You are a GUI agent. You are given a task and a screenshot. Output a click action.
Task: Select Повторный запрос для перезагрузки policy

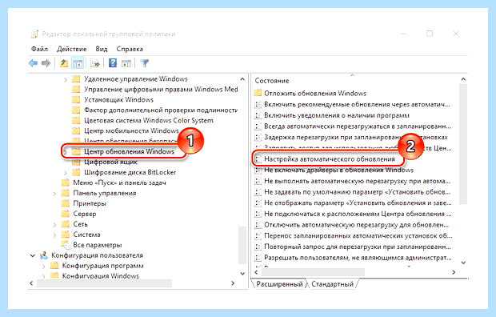click(x=358, y=247)
